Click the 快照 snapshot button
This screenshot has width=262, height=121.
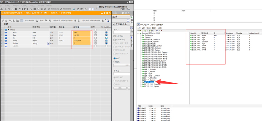42,20
